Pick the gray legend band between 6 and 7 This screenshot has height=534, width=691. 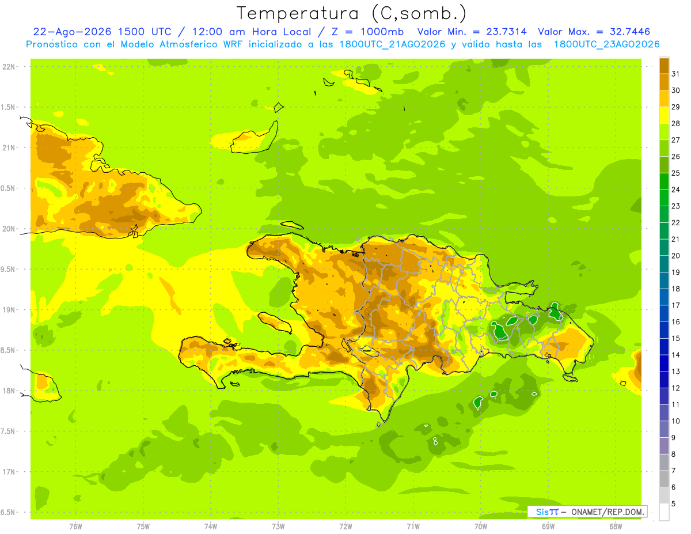[x=664, y=479]
